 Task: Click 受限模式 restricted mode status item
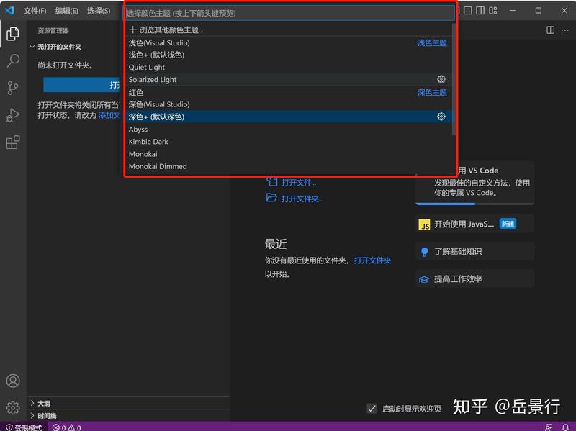(x=24, y=427)
